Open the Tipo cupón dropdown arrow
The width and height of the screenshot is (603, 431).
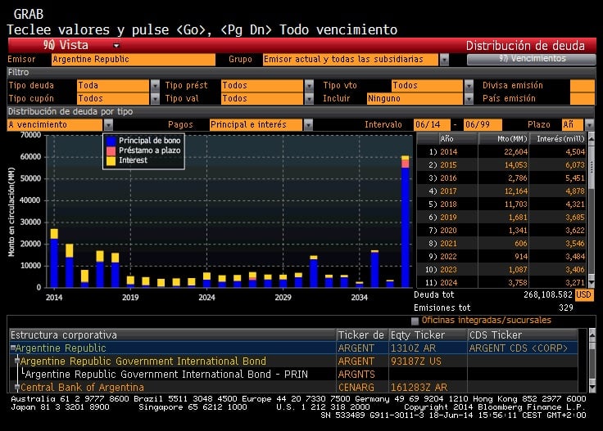pyautogui.click(x=155, y=99)
